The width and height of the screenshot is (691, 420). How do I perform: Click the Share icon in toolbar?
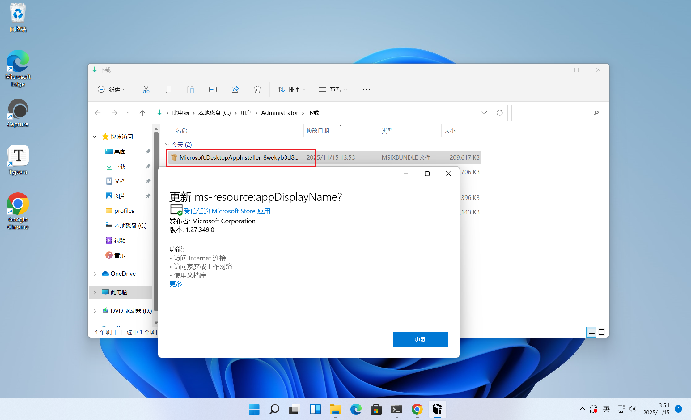[x=235, y=90]
